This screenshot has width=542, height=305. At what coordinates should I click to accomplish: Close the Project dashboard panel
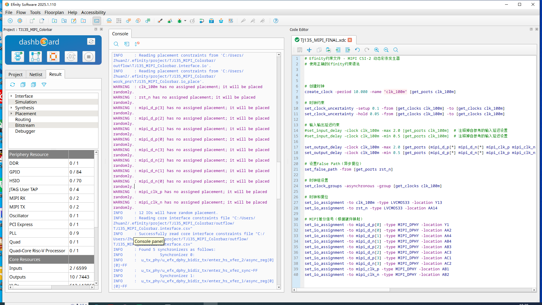point(101,29)
